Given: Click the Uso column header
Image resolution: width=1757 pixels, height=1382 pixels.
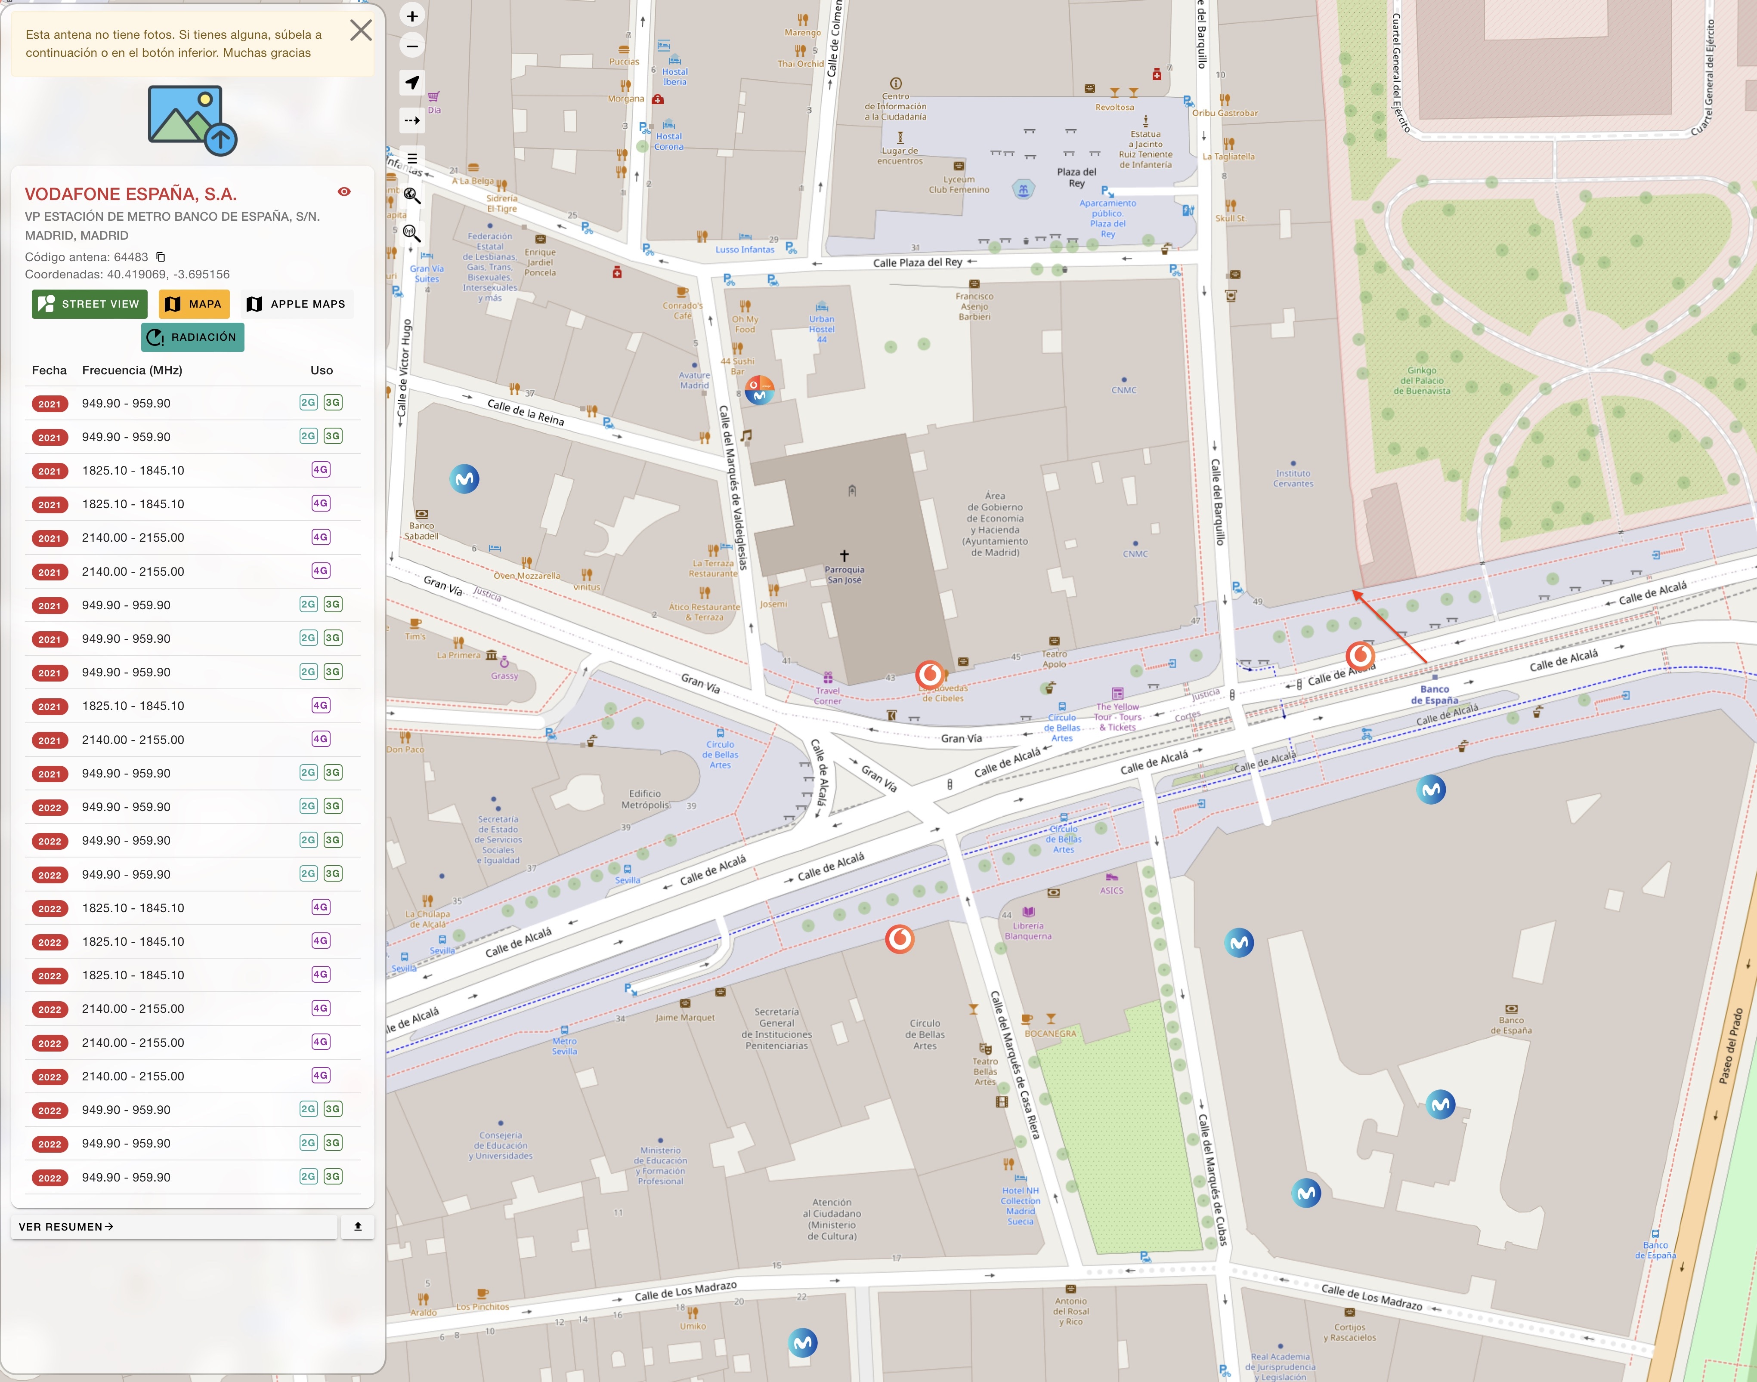Looking at the screenshot, I should [x=322, y=370].
